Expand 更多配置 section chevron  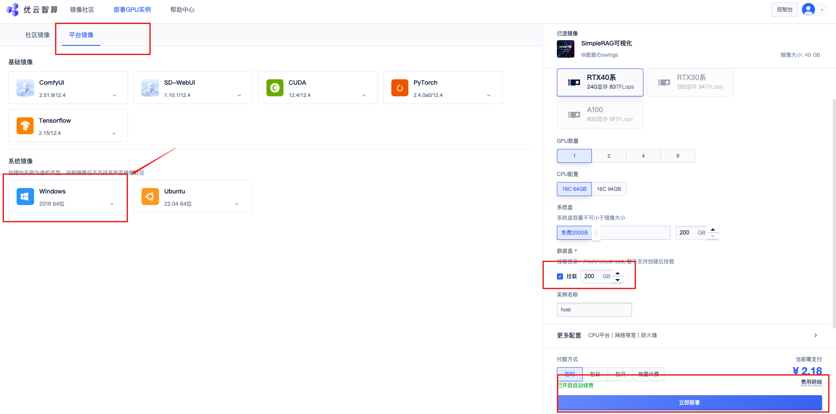815,335
